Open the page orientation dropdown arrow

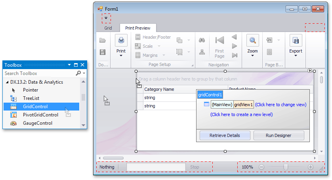click(189, 40)
